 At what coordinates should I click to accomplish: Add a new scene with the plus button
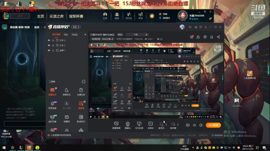(85, 35)
